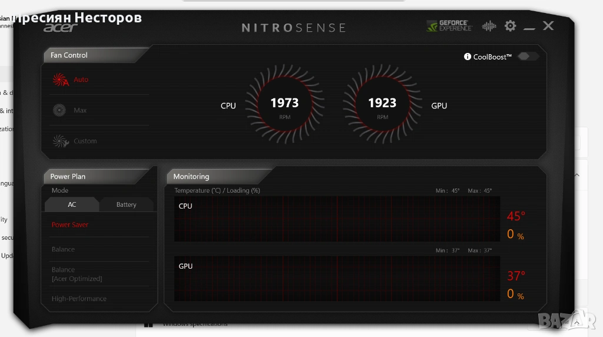Open NitroSense settings gear

(510, 26)
